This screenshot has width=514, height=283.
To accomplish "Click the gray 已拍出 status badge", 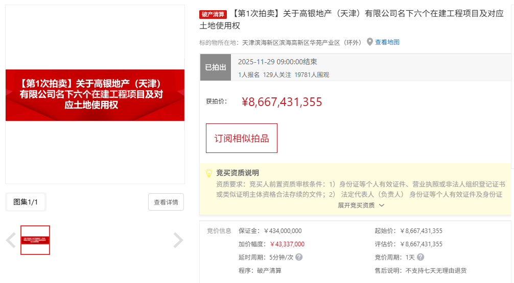I will point(215,67).
